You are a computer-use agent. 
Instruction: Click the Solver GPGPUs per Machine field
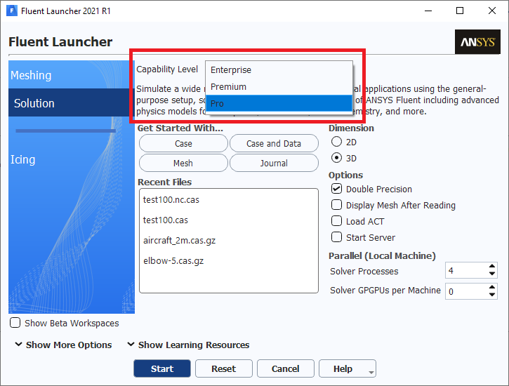tap(466, 291)
